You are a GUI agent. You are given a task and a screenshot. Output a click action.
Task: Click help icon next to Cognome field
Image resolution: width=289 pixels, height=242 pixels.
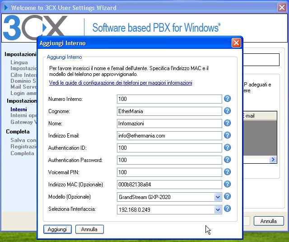(228, 110)
